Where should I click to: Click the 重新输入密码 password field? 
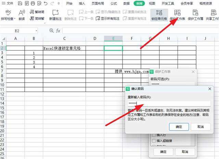(169, 103)
